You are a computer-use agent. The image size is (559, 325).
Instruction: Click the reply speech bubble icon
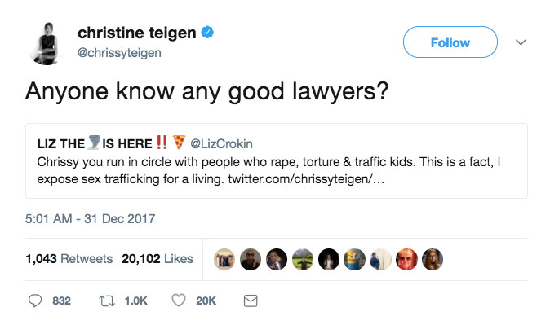[35, 301]
